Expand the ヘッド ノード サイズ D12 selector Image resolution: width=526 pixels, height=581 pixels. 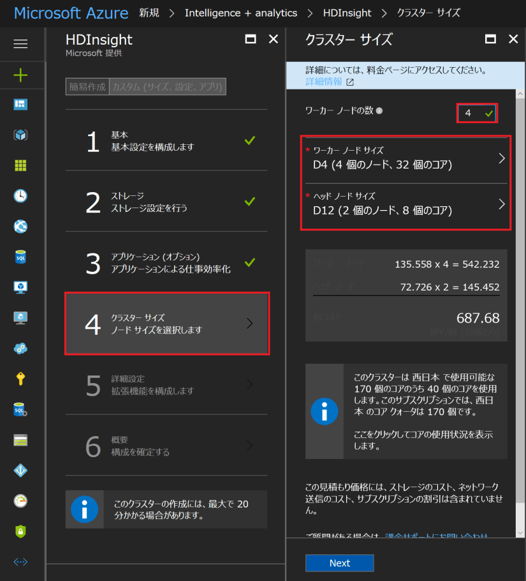coord(405,203)
